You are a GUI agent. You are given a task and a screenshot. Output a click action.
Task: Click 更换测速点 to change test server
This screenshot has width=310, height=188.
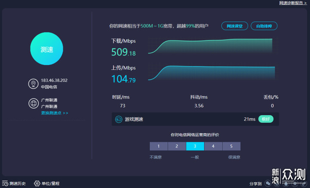[54, 113]
